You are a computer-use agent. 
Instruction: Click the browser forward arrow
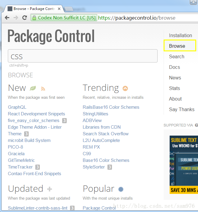[x=16, y=18]
